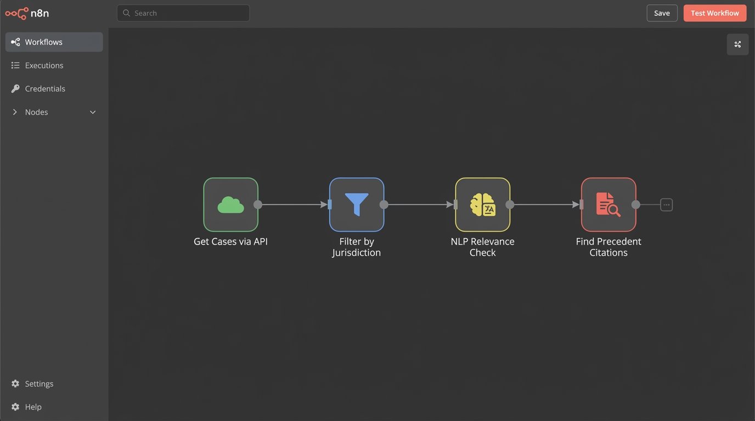Click the gear icon beside Settings
This screenshot has height=421, width=755.
[x=15, y=384]
